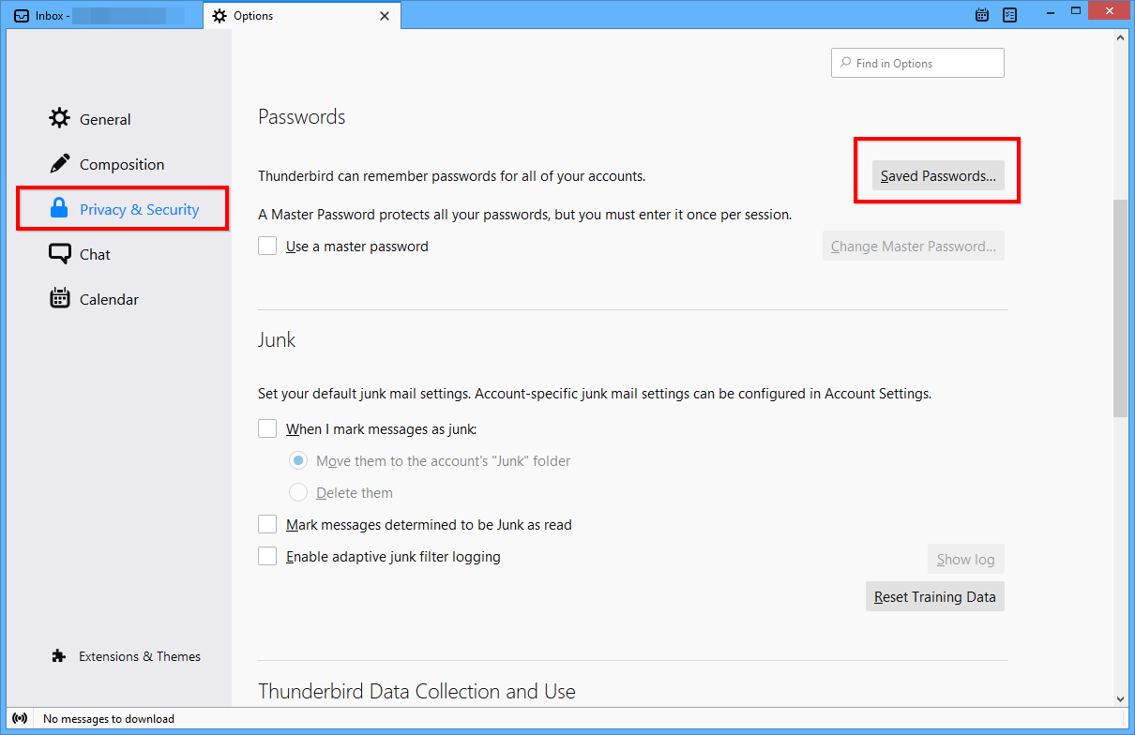This screenshot has height=735, width=1135.
Task: Enable Use a master password checkbox
Action: (268, 247)
